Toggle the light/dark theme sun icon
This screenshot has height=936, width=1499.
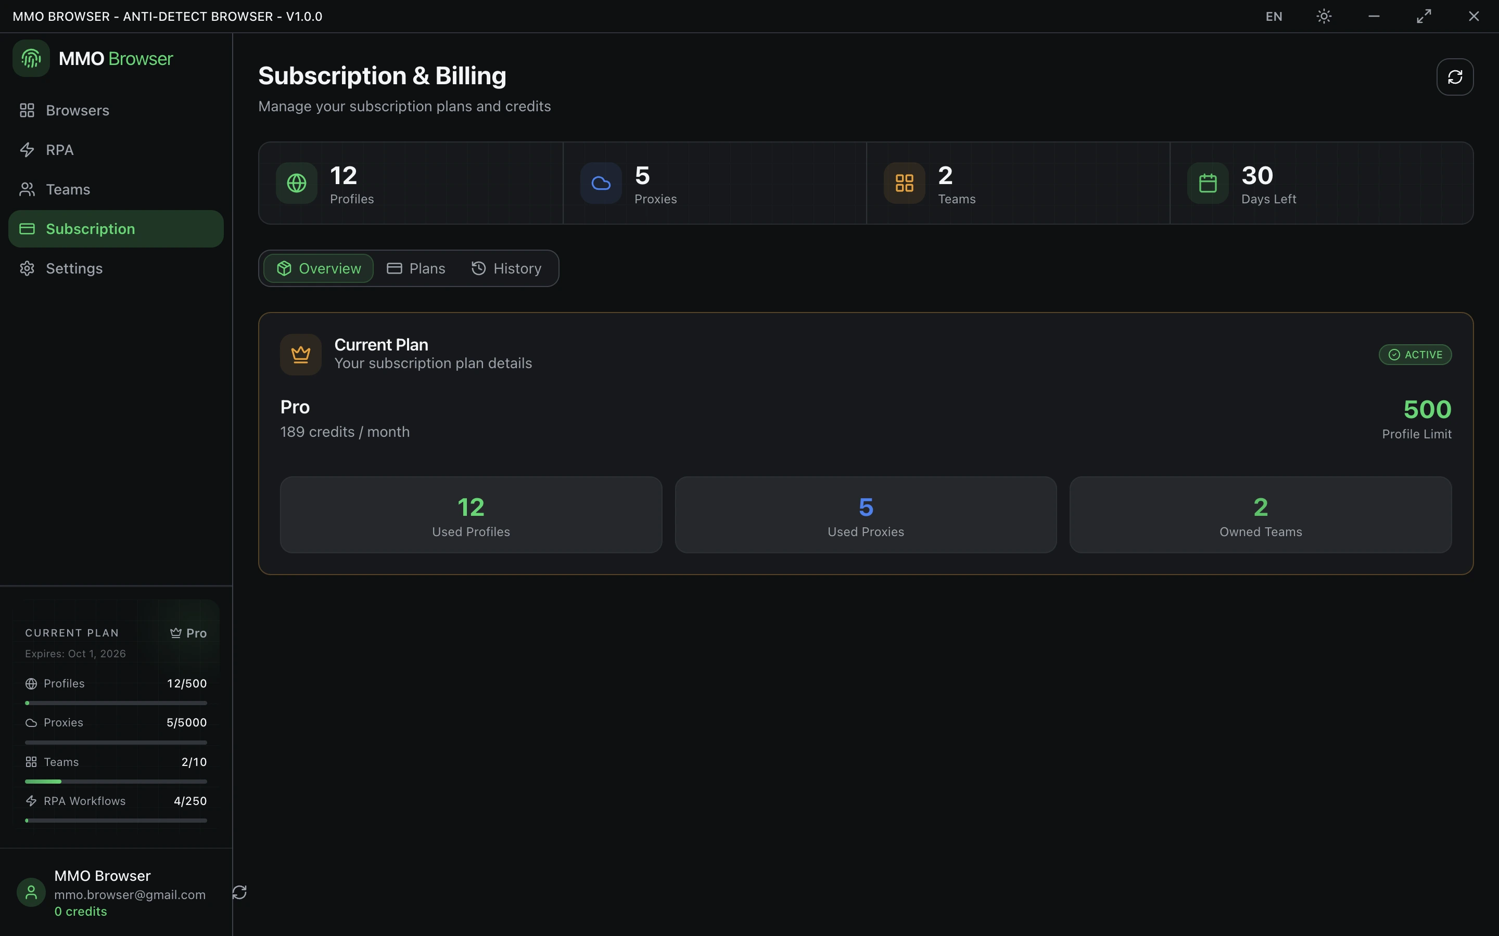1324,16
